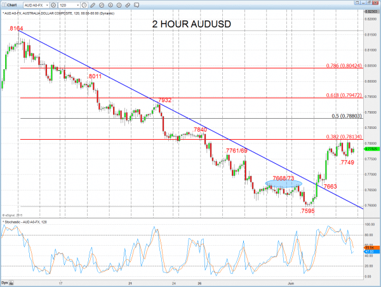
Task: Open the comment speech bubble icon
Action: point(137,5)
